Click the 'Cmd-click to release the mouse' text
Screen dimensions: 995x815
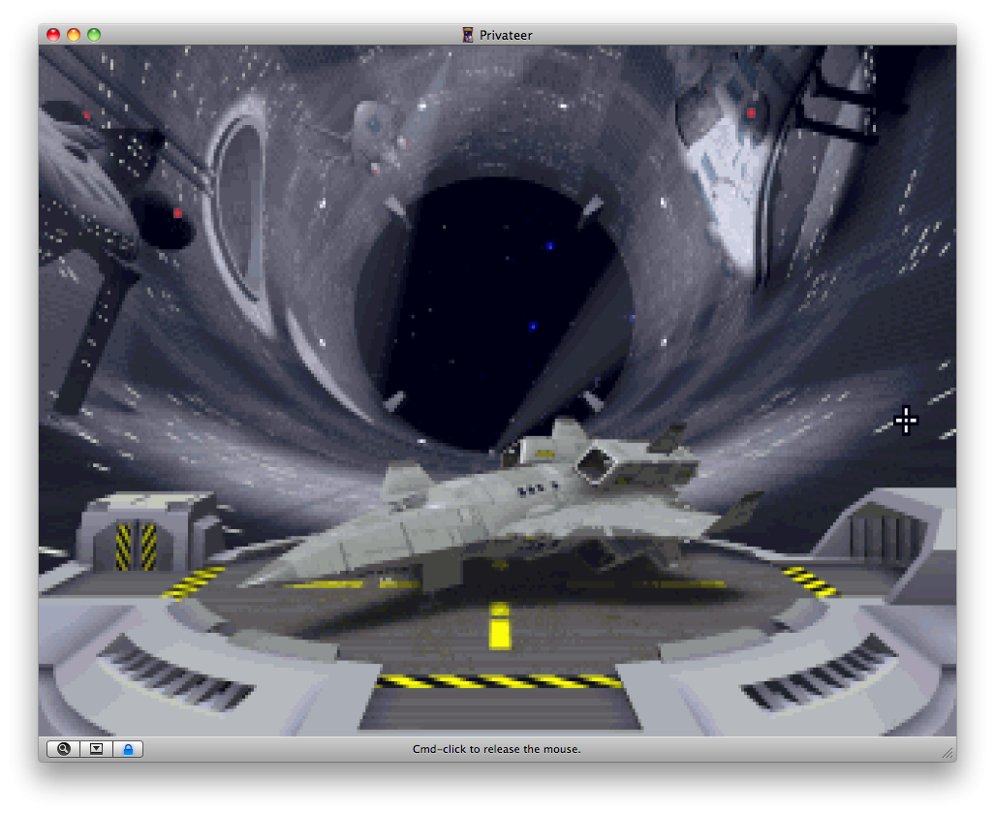click(497, 749)
